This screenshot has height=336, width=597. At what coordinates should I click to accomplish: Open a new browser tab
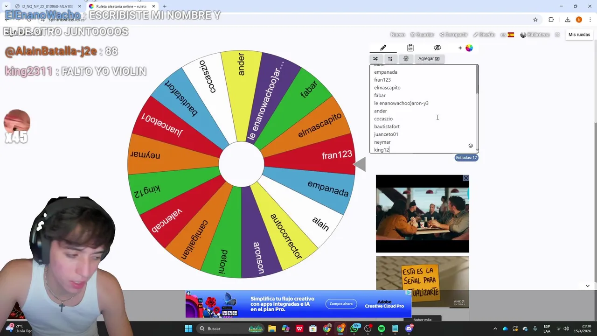click(x=165, y=6)
